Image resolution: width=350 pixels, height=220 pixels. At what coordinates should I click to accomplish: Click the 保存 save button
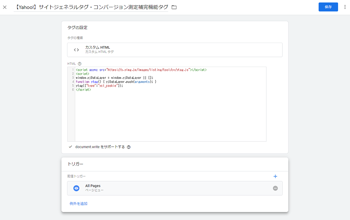pyautogui.click(x=328, y=7)
